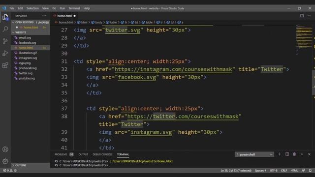Open the Edit menu
Image resolution: width=315 pixels, height=177 pixels.
20,8
